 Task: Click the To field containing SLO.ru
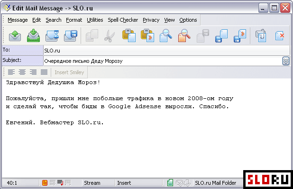166,51
